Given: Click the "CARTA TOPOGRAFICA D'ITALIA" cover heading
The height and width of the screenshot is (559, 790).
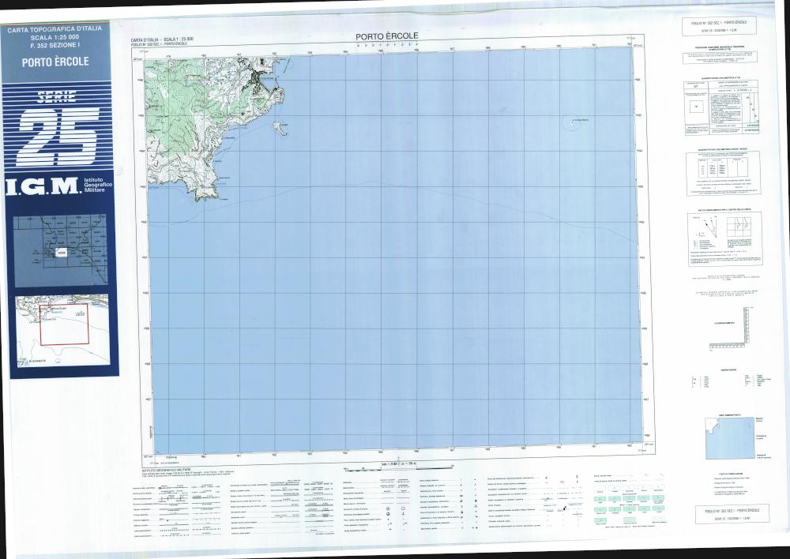Looking at the screenshot, I should pyautogui.click(x=55, y=29).
